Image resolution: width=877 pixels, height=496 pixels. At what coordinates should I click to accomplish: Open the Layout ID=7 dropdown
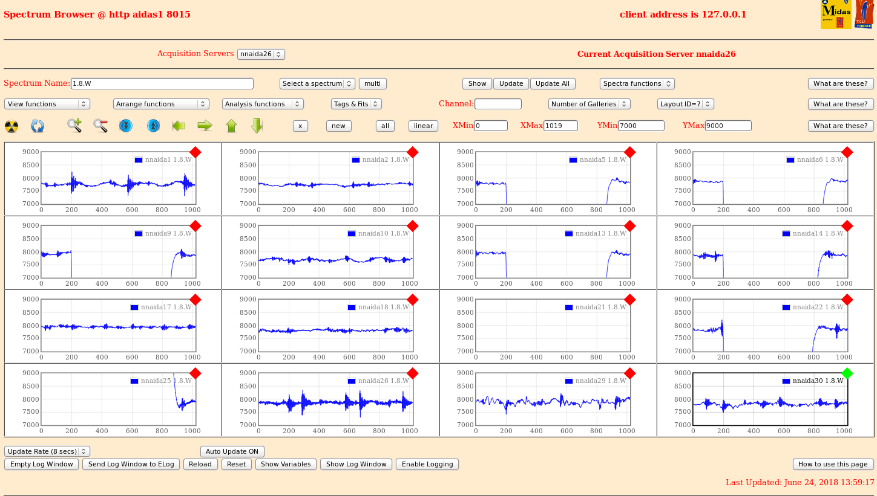[x=686, y=104]
